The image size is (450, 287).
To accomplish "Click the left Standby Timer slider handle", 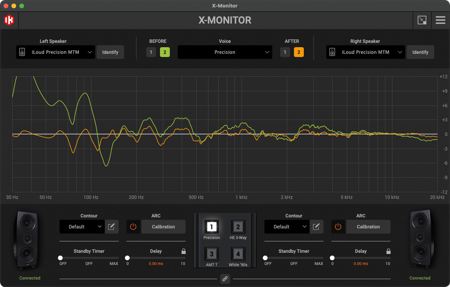I will 60,258.
